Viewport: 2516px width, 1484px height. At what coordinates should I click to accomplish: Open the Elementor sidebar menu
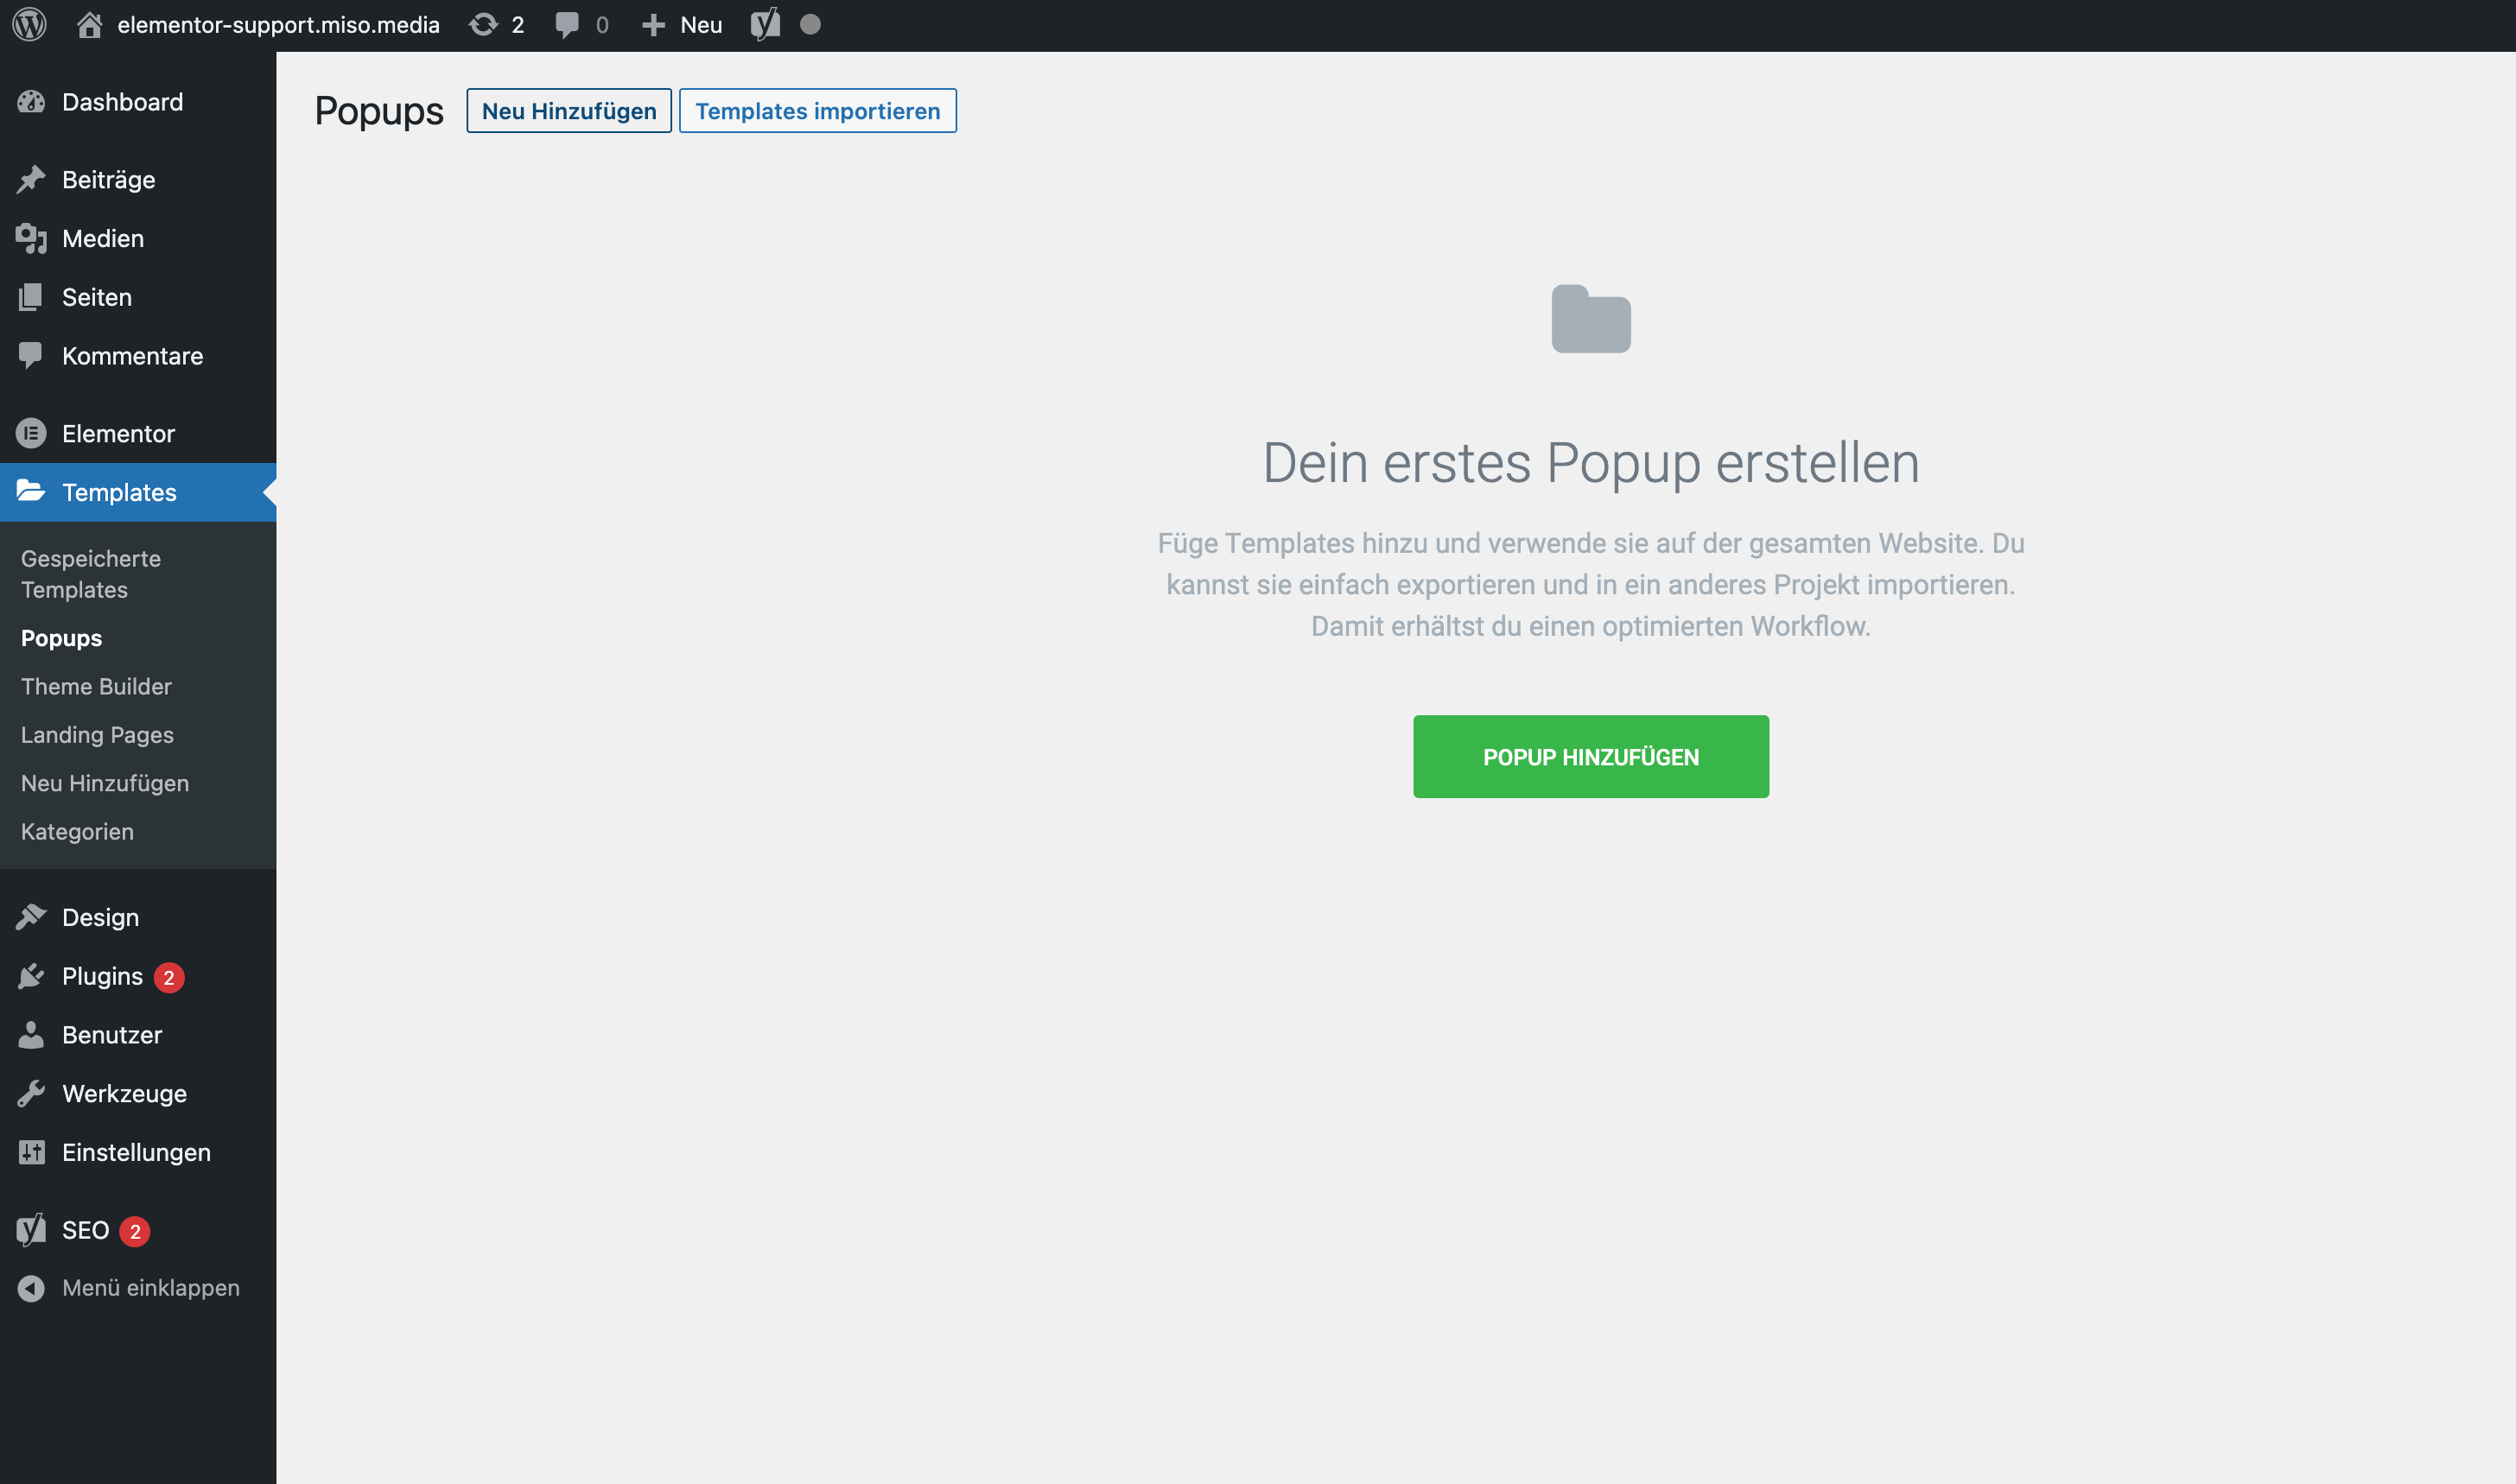pos(118,433)
